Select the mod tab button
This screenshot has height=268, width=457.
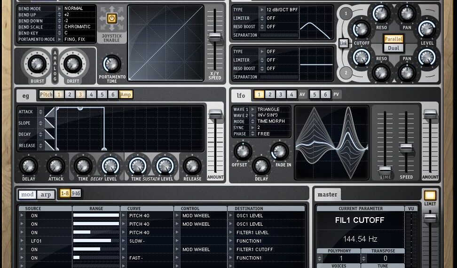27,195
